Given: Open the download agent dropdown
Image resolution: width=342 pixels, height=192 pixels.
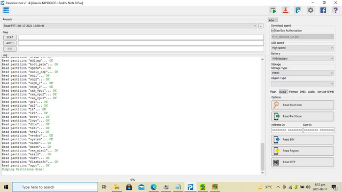Looking at the screenshot, I should pos(302,37).
